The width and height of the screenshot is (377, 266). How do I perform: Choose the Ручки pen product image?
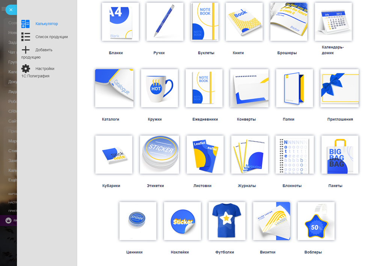pyautogui.click(x=165, y=22)
